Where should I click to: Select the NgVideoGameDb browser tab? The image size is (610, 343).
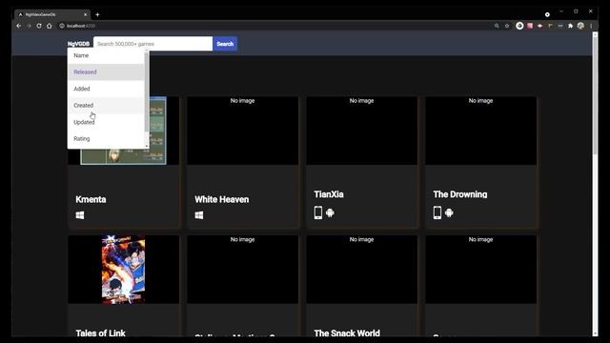click(52, 14)
